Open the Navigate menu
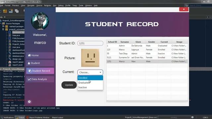Screen dimensions: 212x119 [31, 6]
